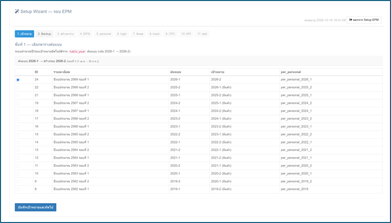Go to step tab 9. CPC
This screenshot has width=391, height=223.
[x=170, y=34]
